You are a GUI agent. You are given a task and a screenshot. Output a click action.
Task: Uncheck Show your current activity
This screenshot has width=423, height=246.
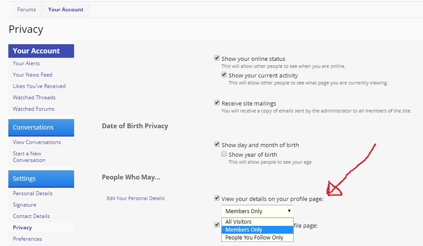click(x=224, y=75)
